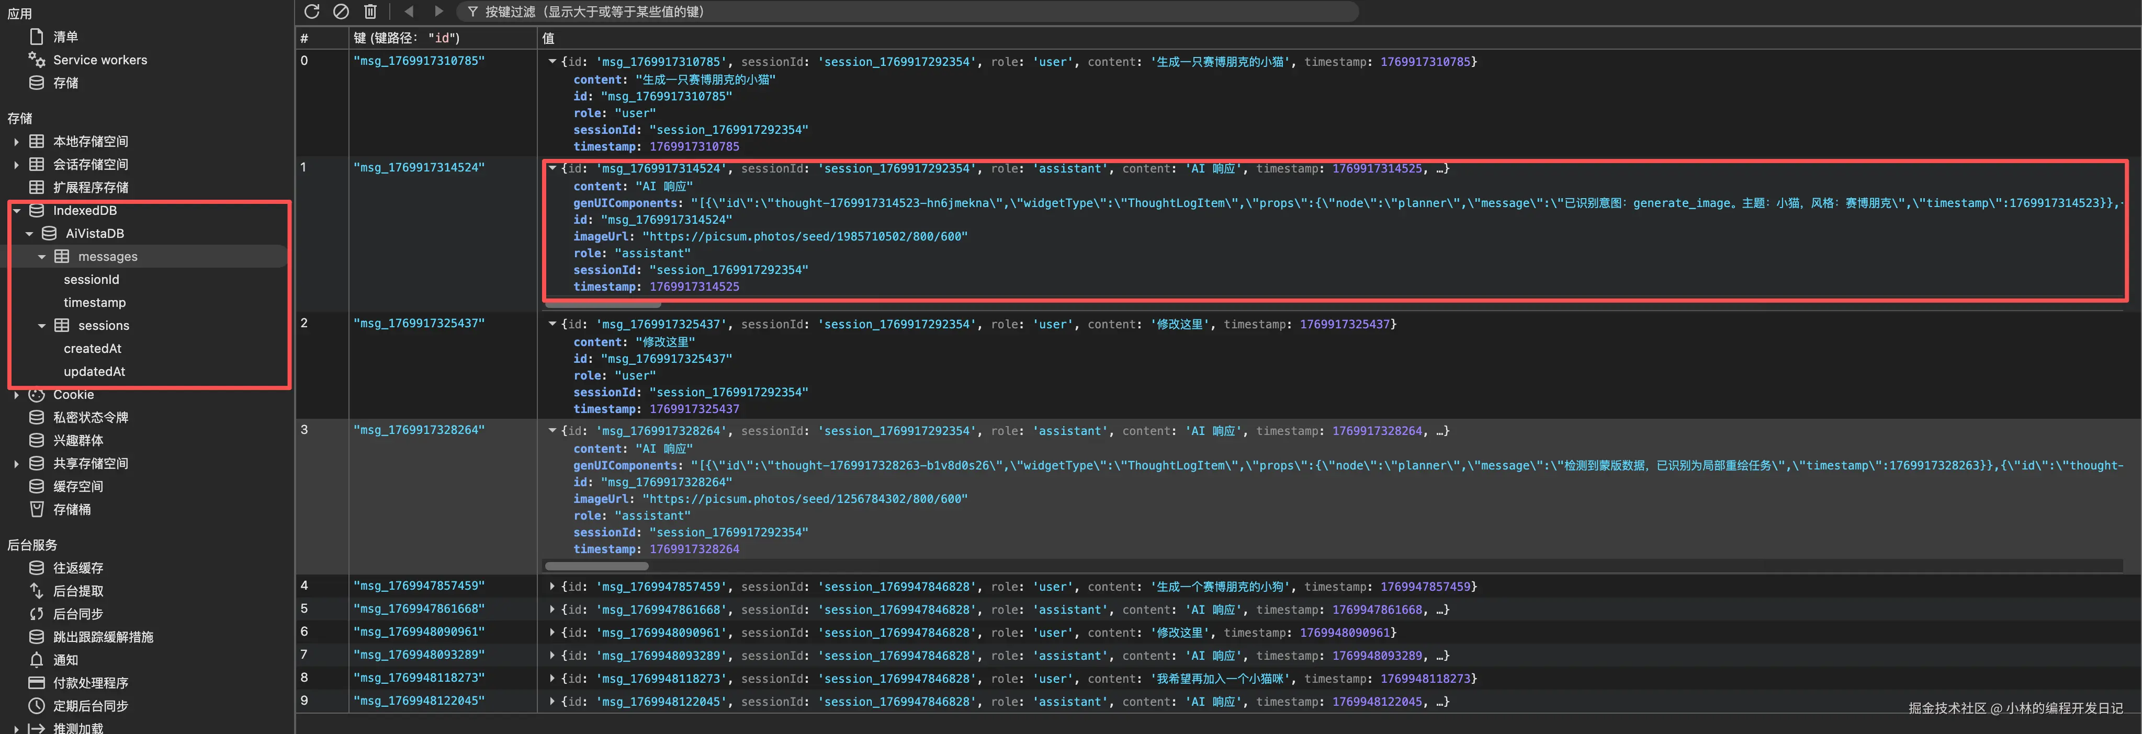Open the Cookie storage section
This screenshot has height=734, width=2142.
point(73,395)
